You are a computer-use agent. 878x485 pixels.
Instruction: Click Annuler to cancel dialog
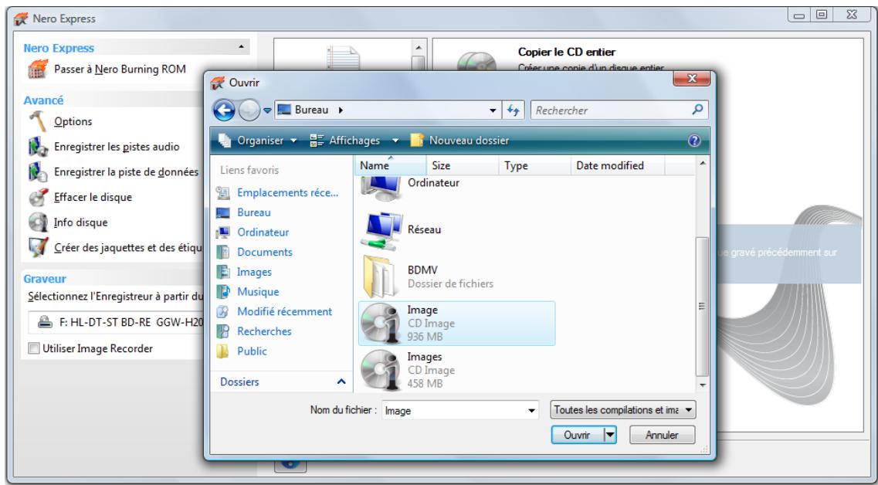662,435
